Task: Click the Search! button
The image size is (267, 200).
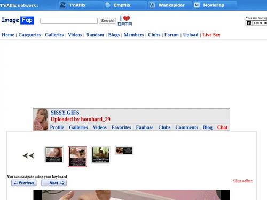Action: (x=107, y=21)
